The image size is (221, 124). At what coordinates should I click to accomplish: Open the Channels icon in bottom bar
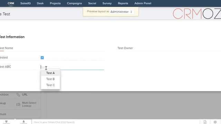coord(6,122)
